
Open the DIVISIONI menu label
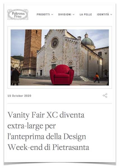[x=65, y=15]
